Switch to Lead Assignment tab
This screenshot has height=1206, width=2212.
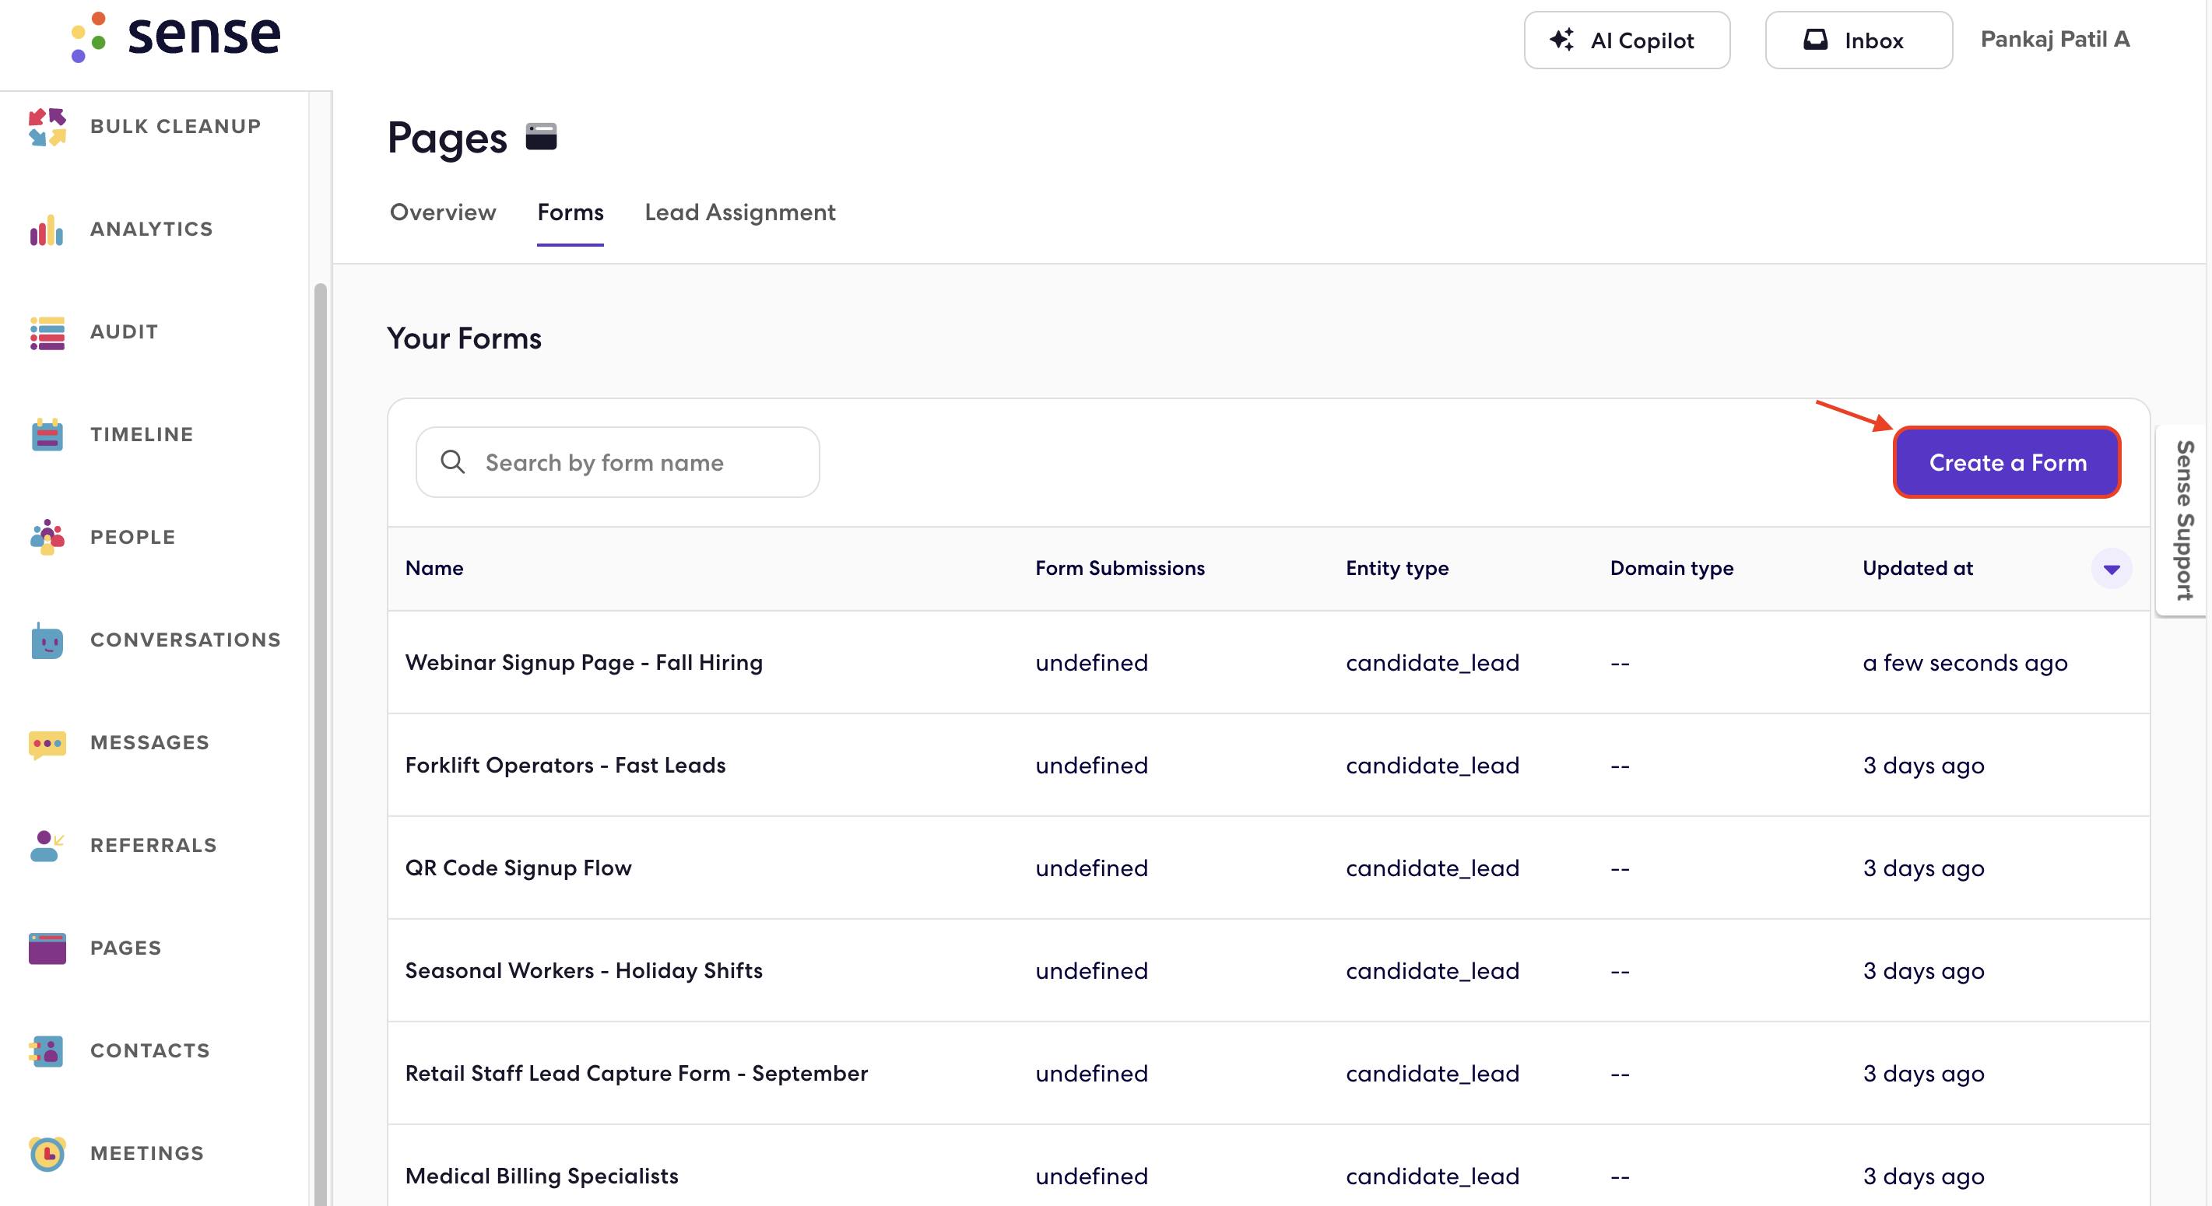point(740,212)
